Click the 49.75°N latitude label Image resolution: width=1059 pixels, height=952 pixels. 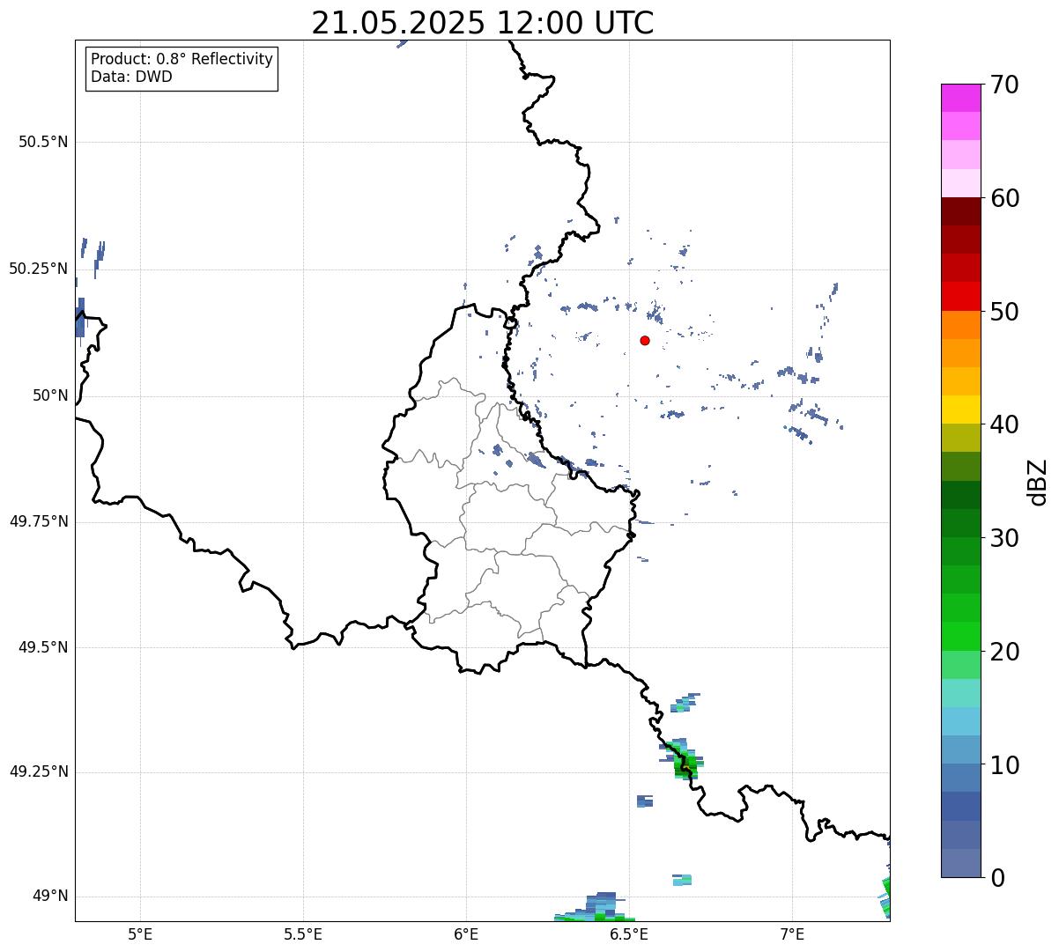point(39,521)
